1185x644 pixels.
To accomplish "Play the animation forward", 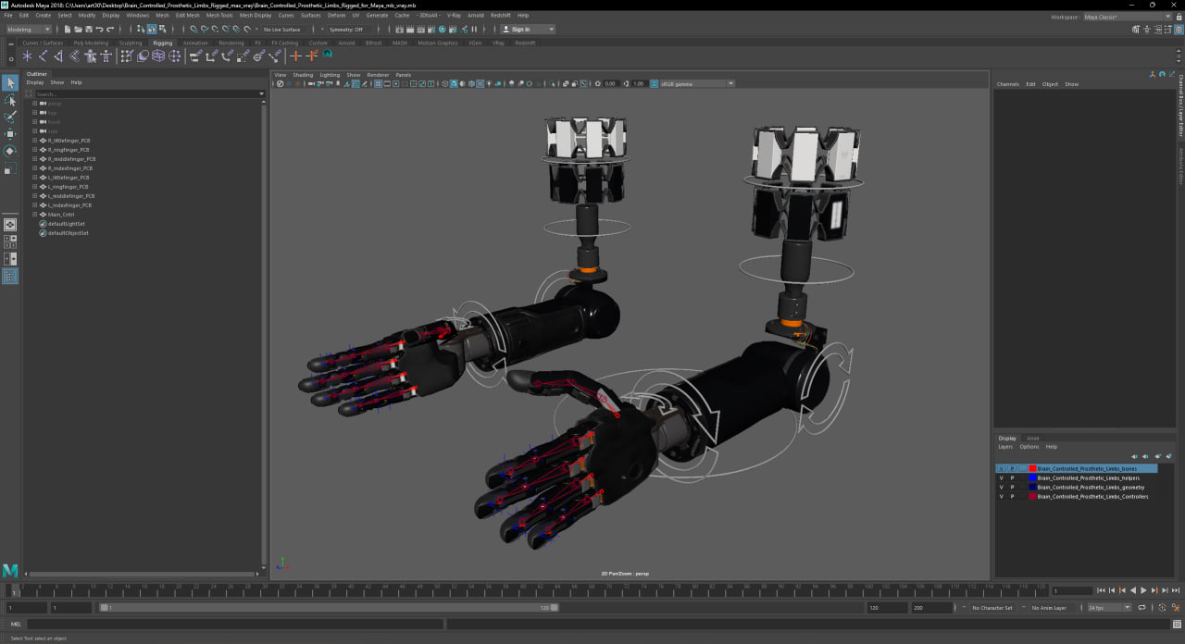I will click(x=1143, y=590).
